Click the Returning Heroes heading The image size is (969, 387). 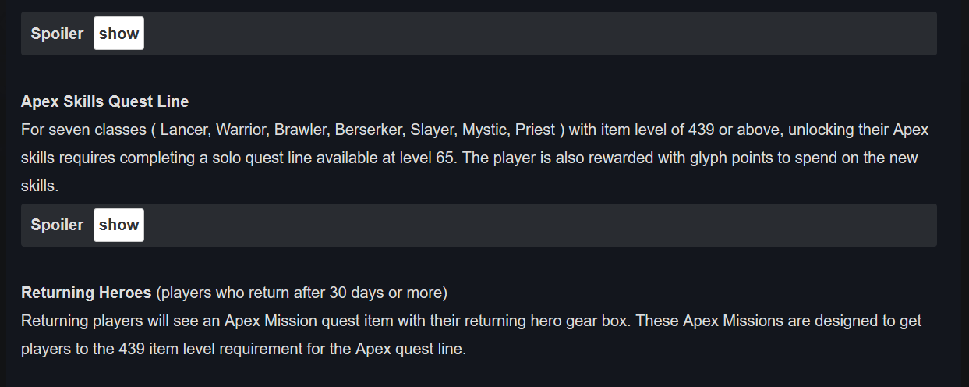(86, 293)
